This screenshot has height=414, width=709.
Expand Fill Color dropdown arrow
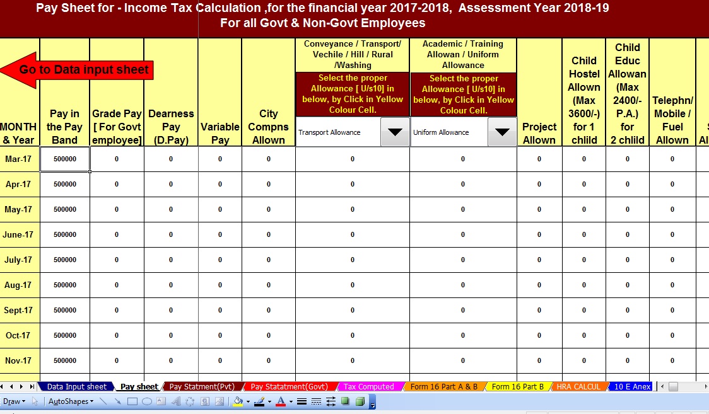[249, 401]
